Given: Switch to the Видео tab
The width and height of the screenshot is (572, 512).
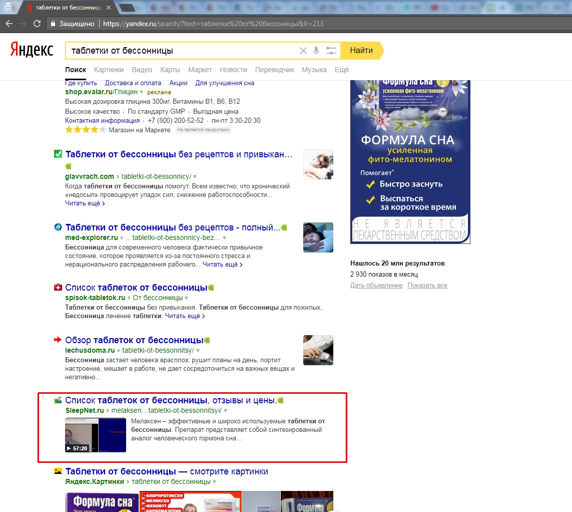Looking at the screenshot, I should (142, 70).
